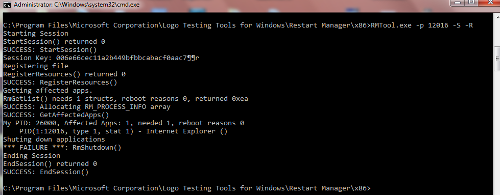Click the 'SUCCESS: RegisterResources()' line
The height and width of the screenshot is (195, 500).
[60, 82]
